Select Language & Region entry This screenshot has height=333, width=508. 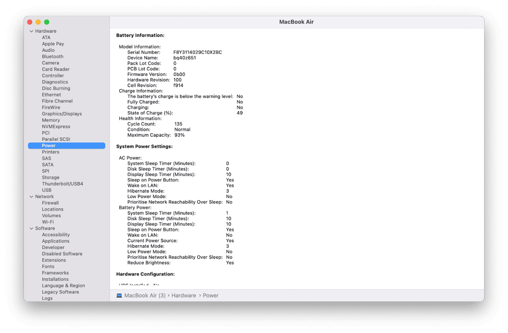tap(63, 286)
